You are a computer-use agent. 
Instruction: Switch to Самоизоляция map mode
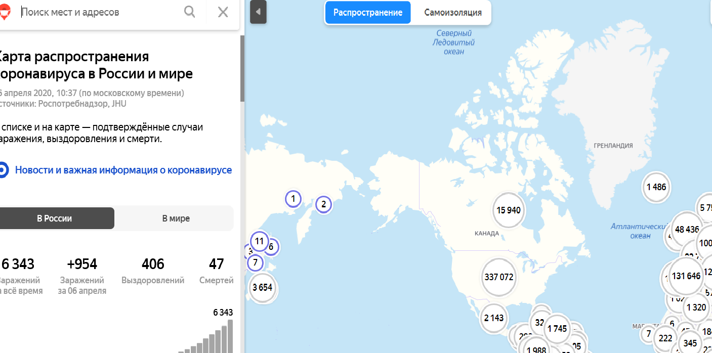[452, 13]
